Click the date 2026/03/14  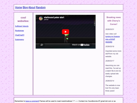tap(110, 81)
